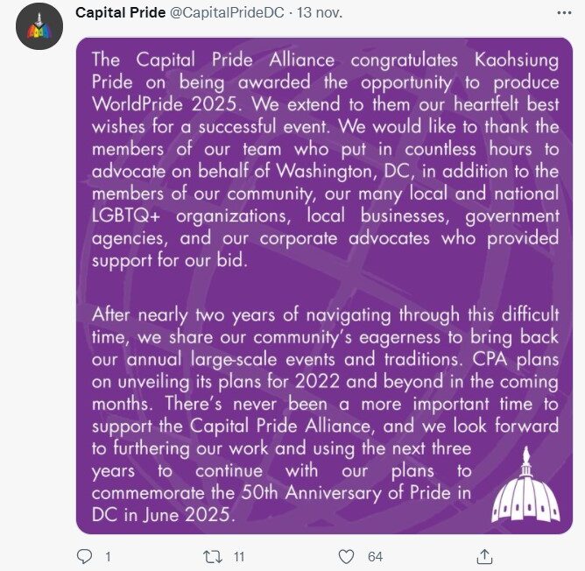Click "DC in June 2025." on the last line
585x571 pixels.
point(163,515)
